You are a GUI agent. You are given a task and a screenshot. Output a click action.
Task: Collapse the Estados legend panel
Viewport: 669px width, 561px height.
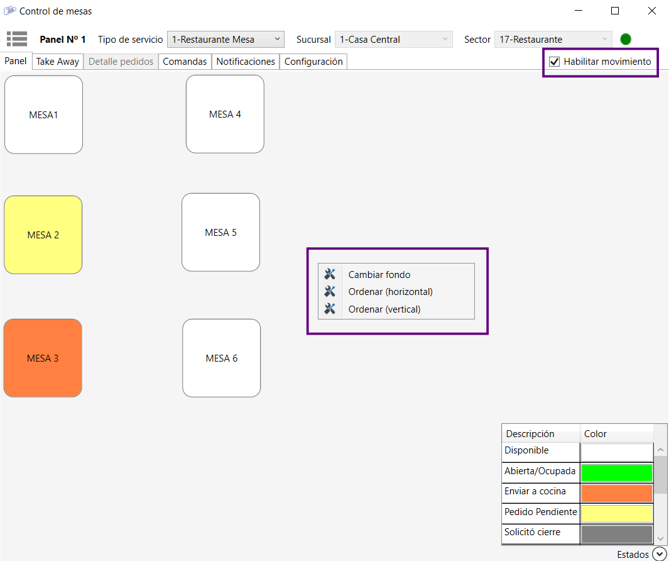659,554
